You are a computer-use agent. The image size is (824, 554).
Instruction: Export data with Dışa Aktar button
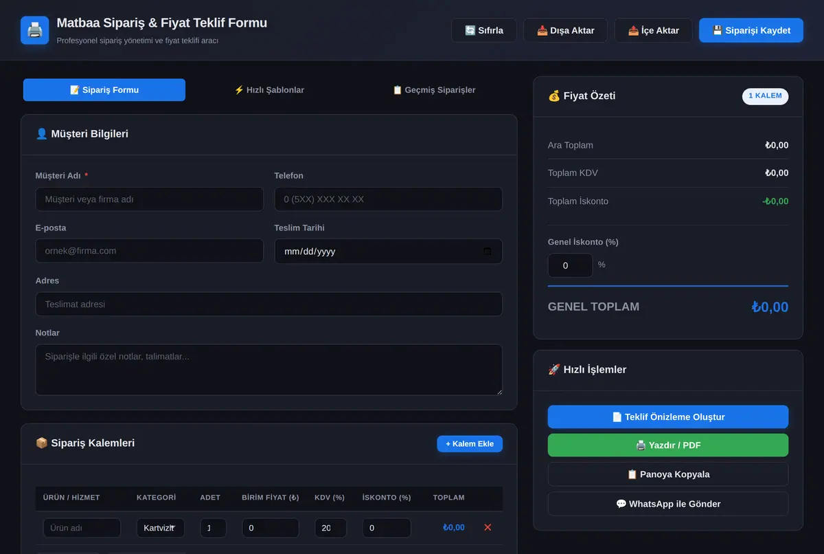click(x=565, y=30)
